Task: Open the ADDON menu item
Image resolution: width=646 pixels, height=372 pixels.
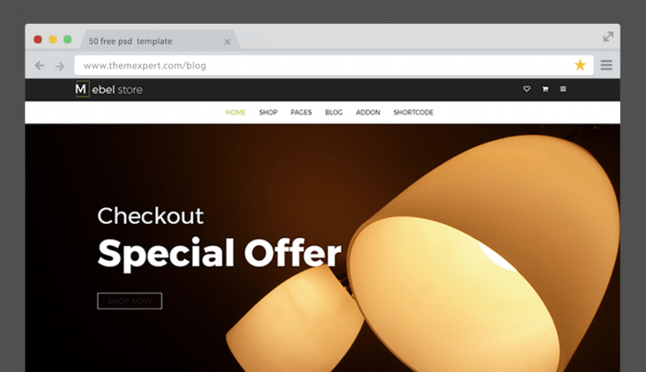Action: (368, 112)
